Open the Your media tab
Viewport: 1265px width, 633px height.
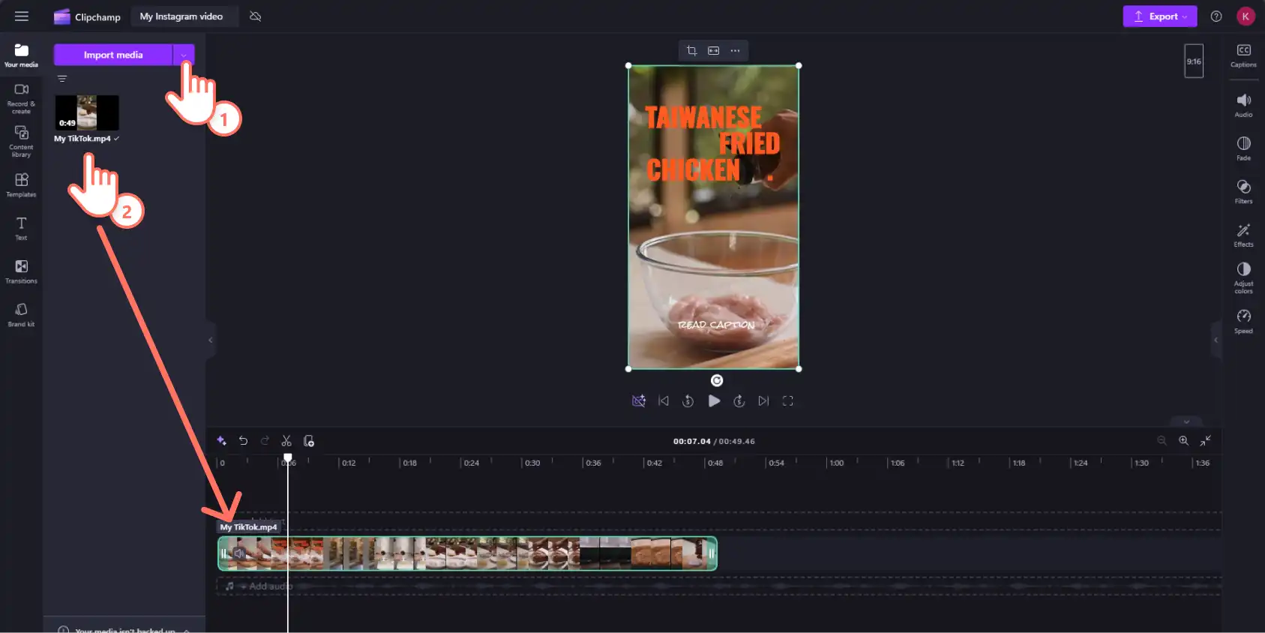coord(21,55)
